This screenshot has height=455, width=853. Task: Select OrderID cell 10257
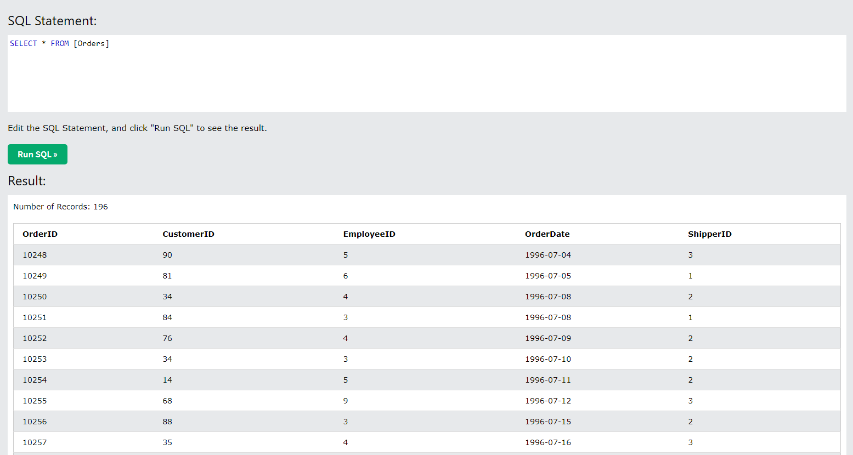pyautogui.click(x=35, y=442)
